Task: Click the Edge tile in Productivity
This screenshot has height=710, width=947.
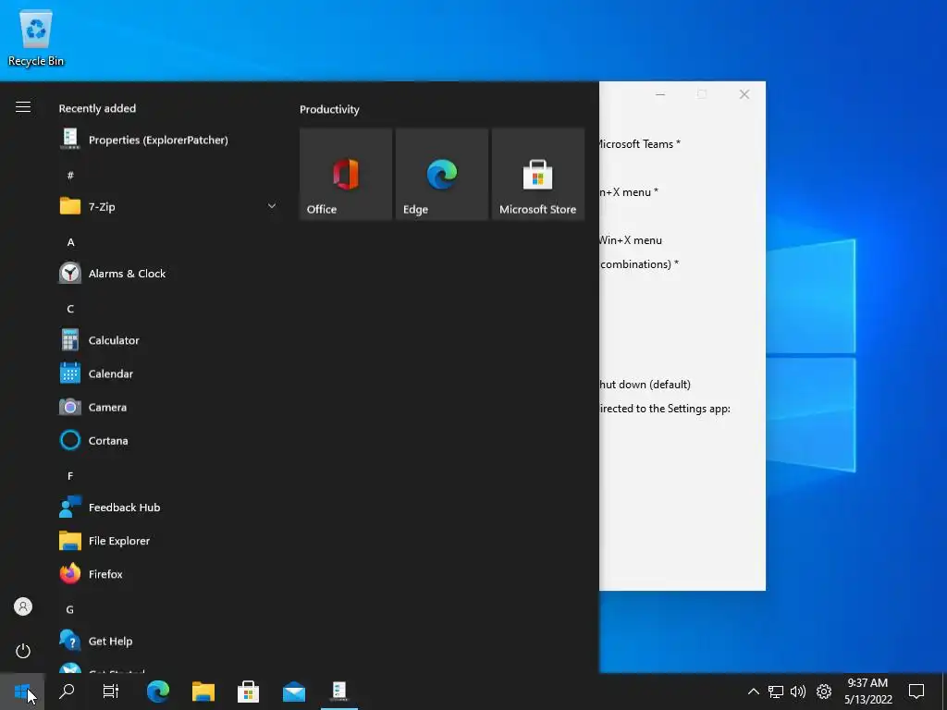Action: point(442,174)
